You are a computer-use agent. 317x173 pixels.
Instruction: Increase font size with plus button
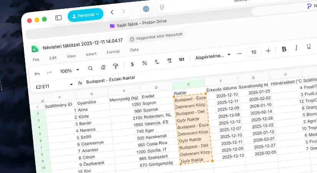click(268, 51)
